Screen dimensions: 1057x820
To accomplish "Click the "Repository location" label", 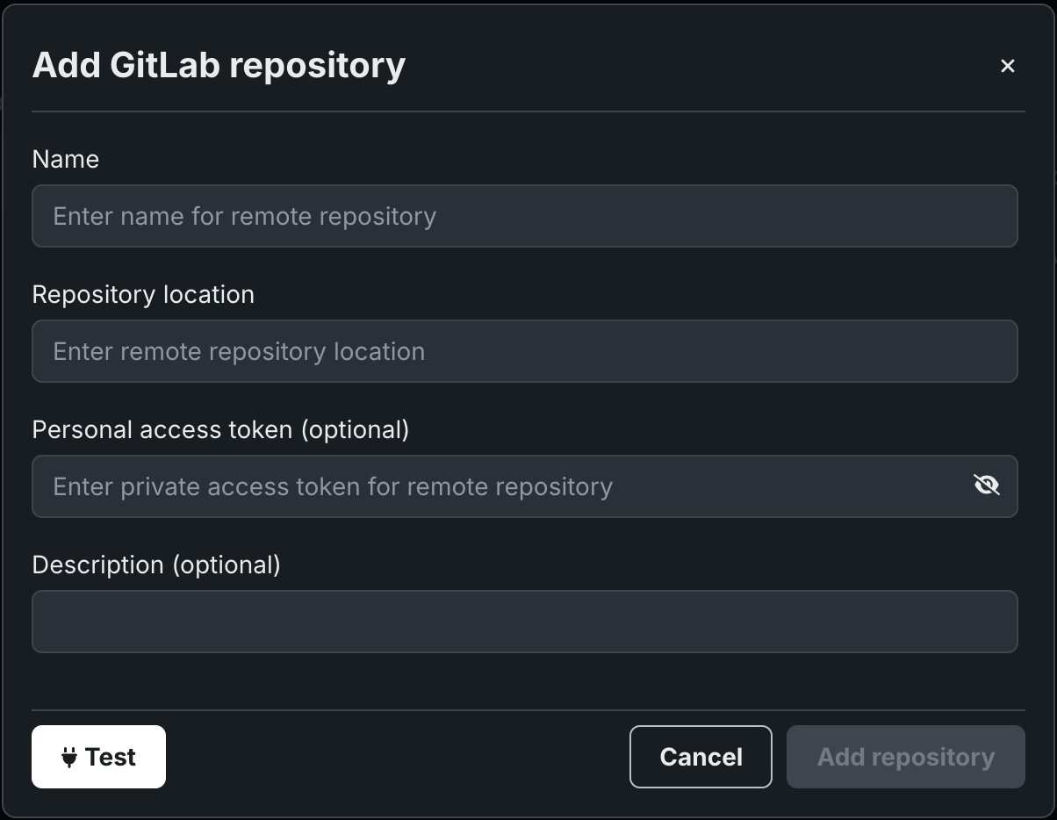I will pyautogui.click(x=143, y=294).
